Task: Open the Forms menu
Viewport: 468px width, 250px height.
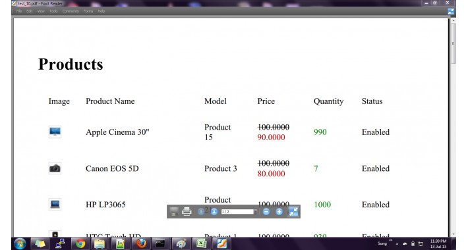Action: [x=88, y=11]
